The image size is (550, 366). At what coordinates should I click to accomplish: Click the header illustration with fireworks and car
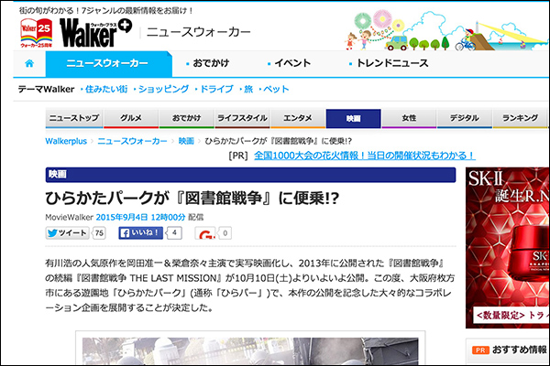click(x=445, y=30)
